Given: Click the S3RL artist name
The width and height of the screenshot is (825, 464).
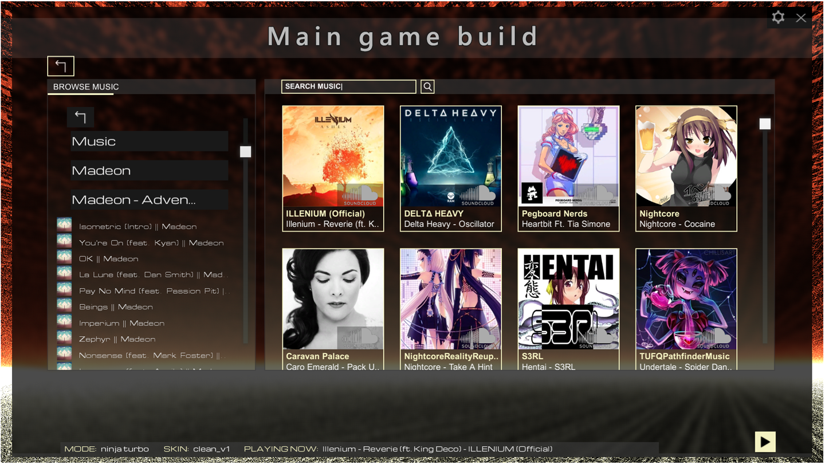Looking at the screenshot, I should pos(532,356).
